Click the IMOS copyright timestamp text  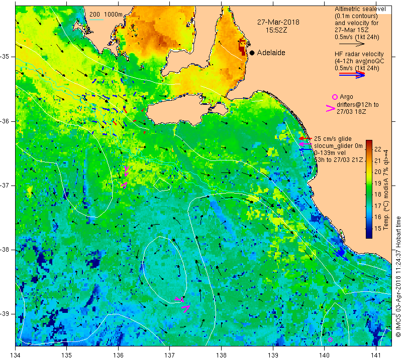point(398,276)
